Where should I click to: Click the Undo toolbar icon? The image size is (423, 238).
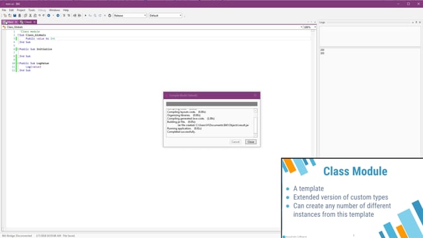point(40,16)
